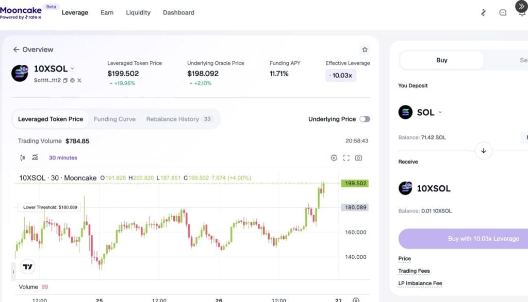This screenshot has height=302, width=528.
Task: Navigate to the Liquidity page
Action: [x=138, y=12]
